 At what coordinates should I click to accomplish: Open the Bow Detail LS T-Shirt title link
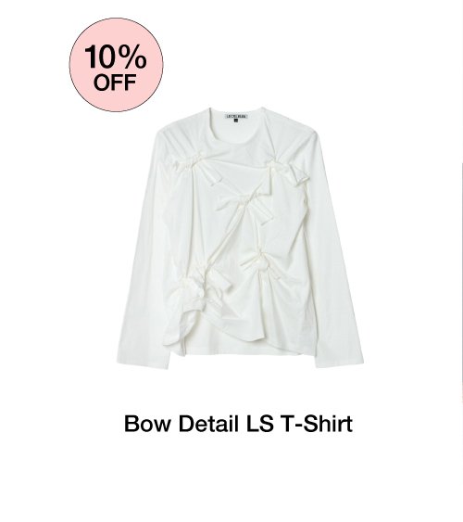click(x=238, y=424)
